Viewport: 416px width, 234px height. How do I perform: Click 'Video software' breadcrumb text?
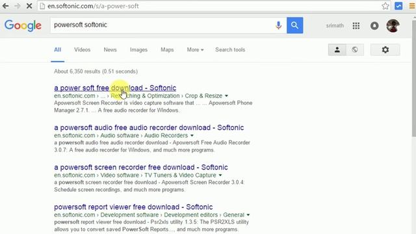(x=120, y=175)
